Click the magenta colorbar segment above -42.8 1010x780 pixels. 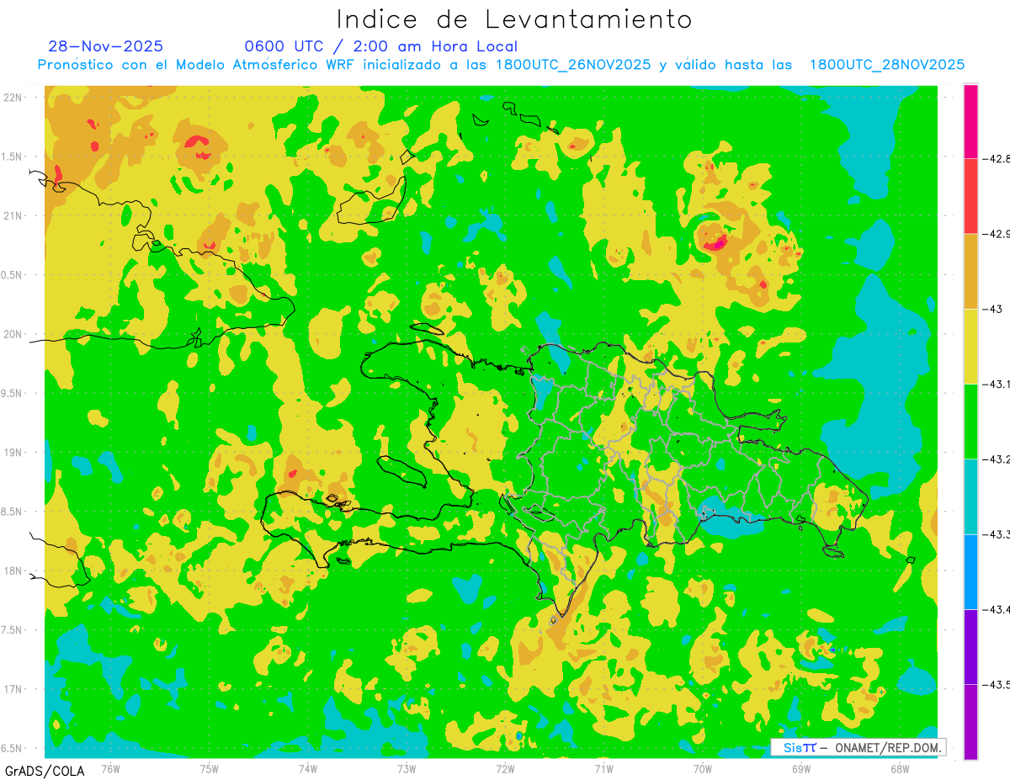(x=970, y=121)
